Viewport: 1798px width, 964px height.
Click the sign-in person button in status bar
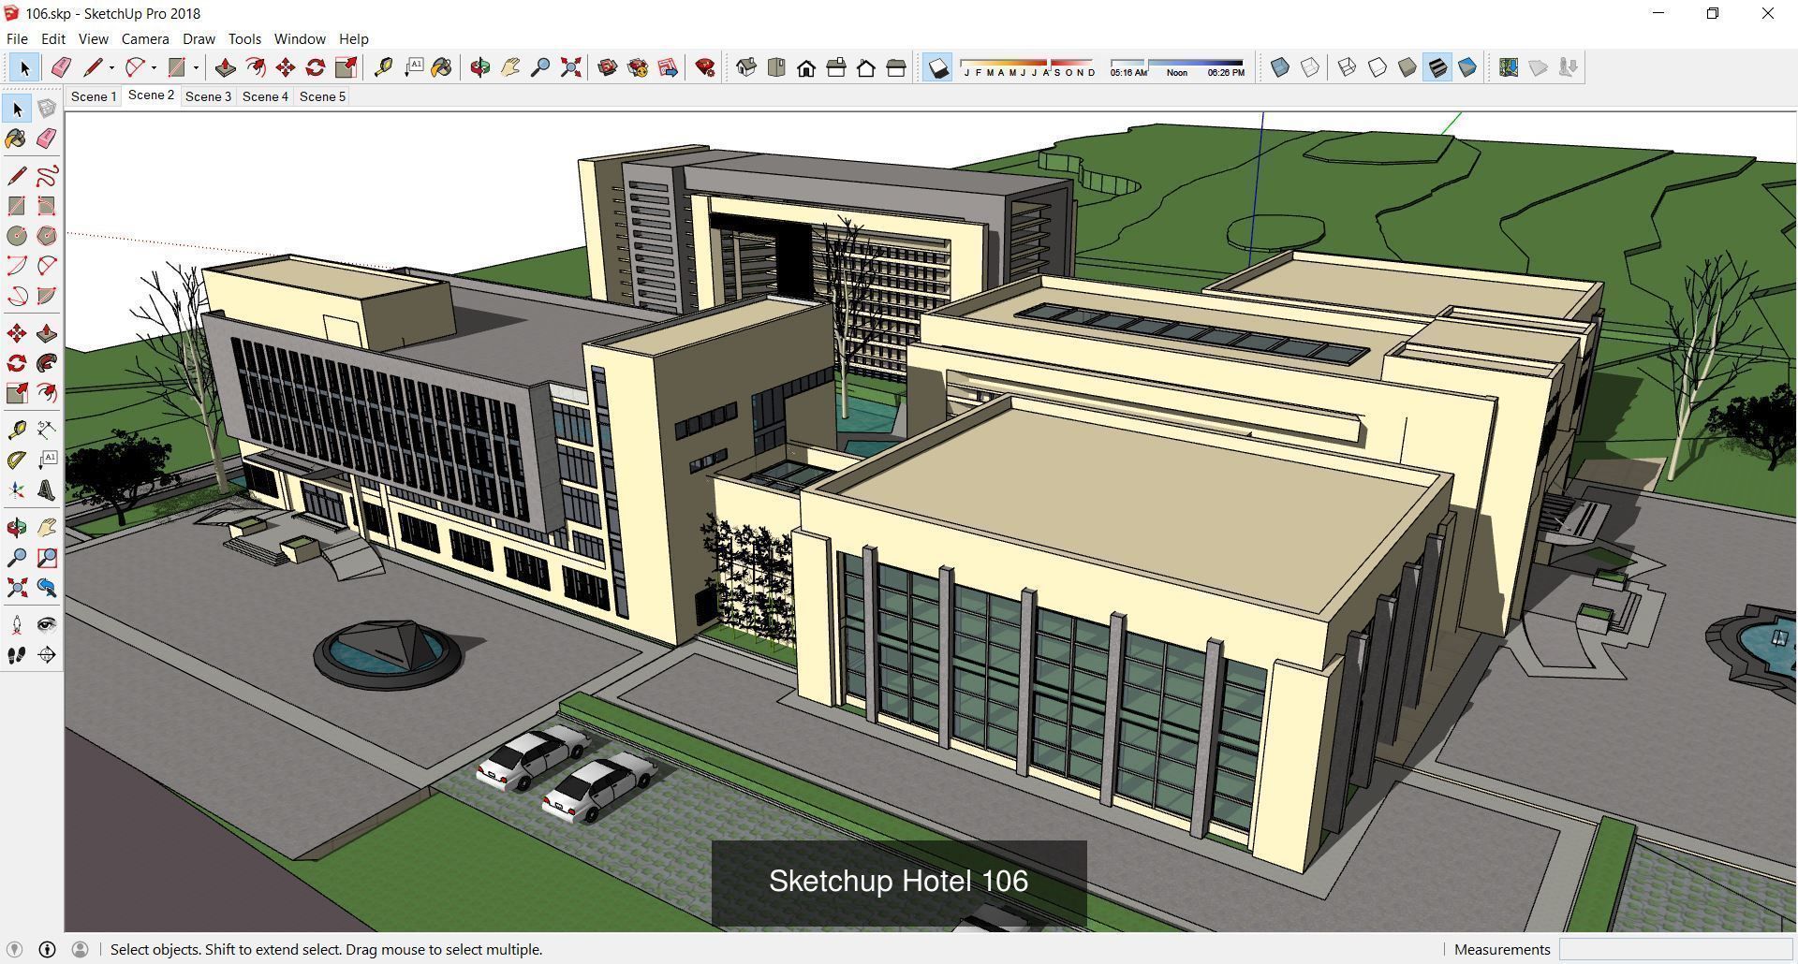click(x=81, y=949)
